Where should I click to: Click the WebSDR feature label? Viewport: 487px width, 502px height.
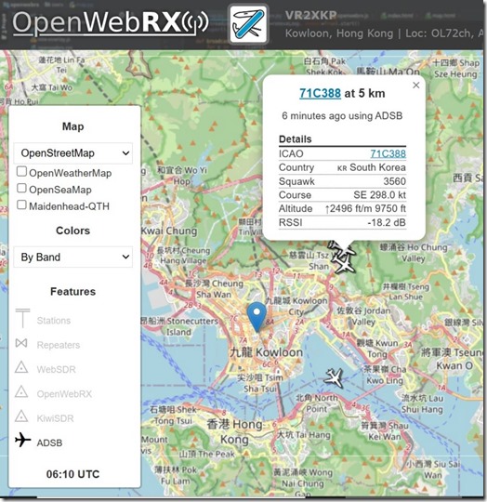57,369
